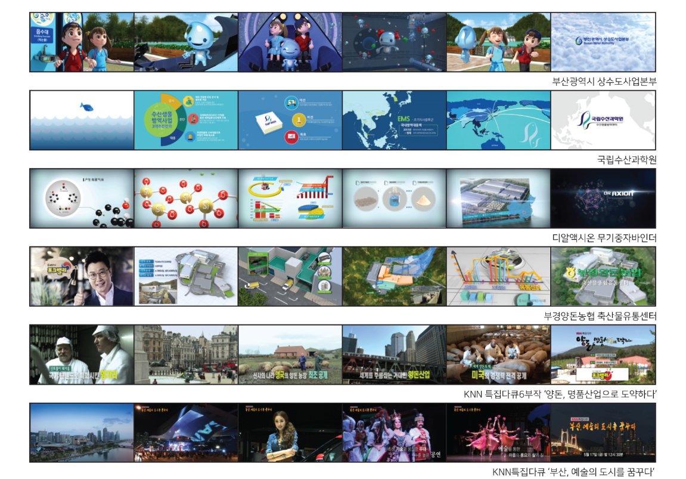The height and width of the screenshot is (479, 686).
Task: Select skyscrapers thumbnail captioned 거대한 양돈산업
Action: pyautogui.click(x=394, y=355)
